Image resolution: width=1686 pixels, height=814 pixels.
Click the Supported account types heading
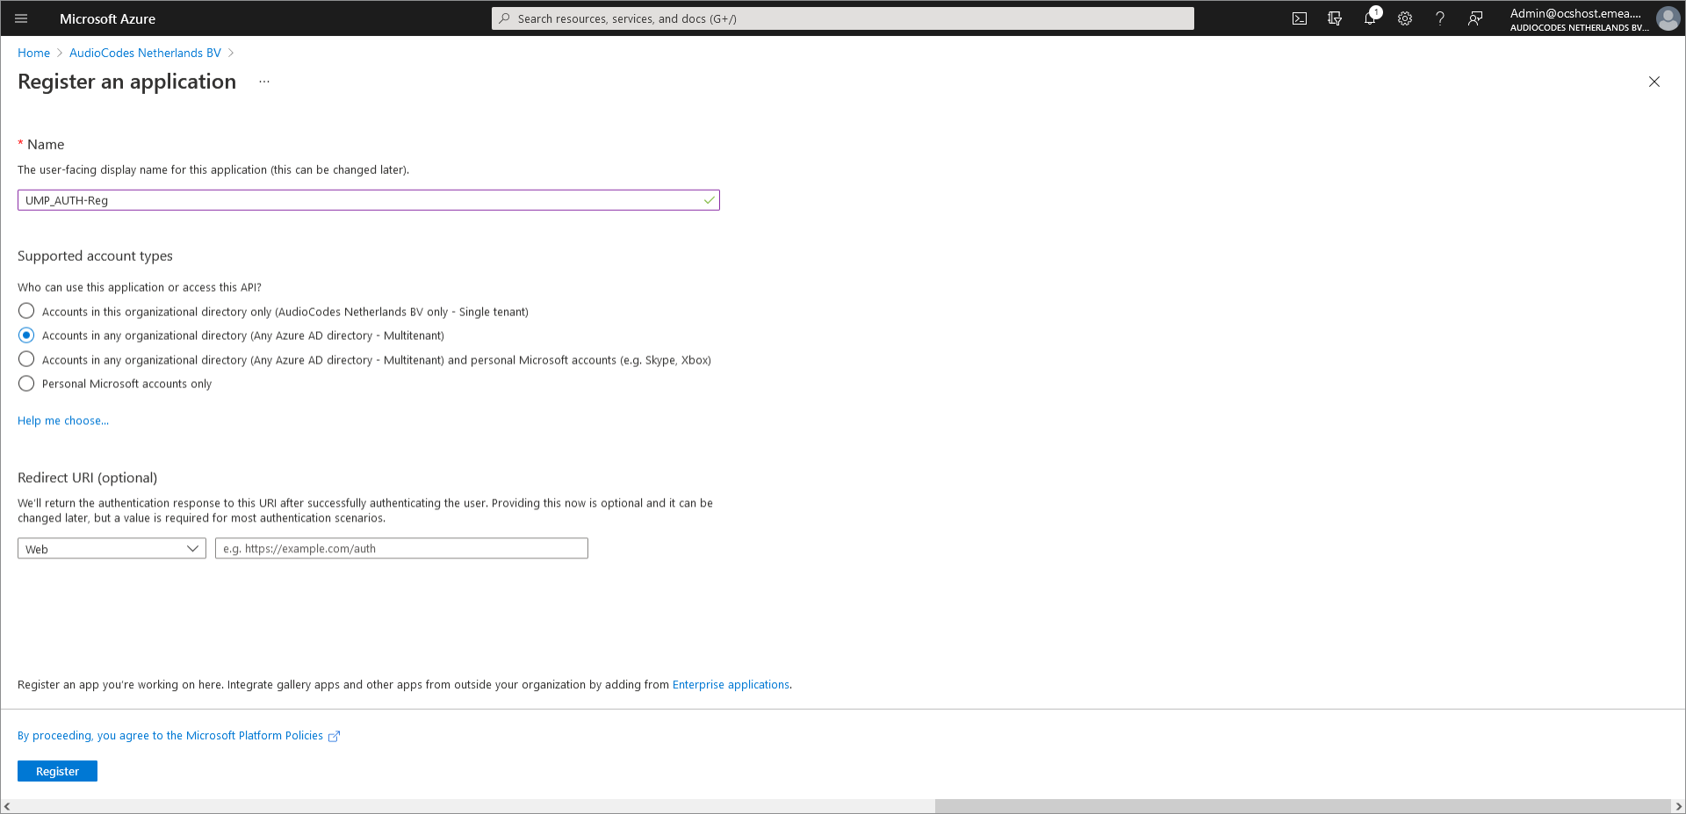[x=95, y=256]
